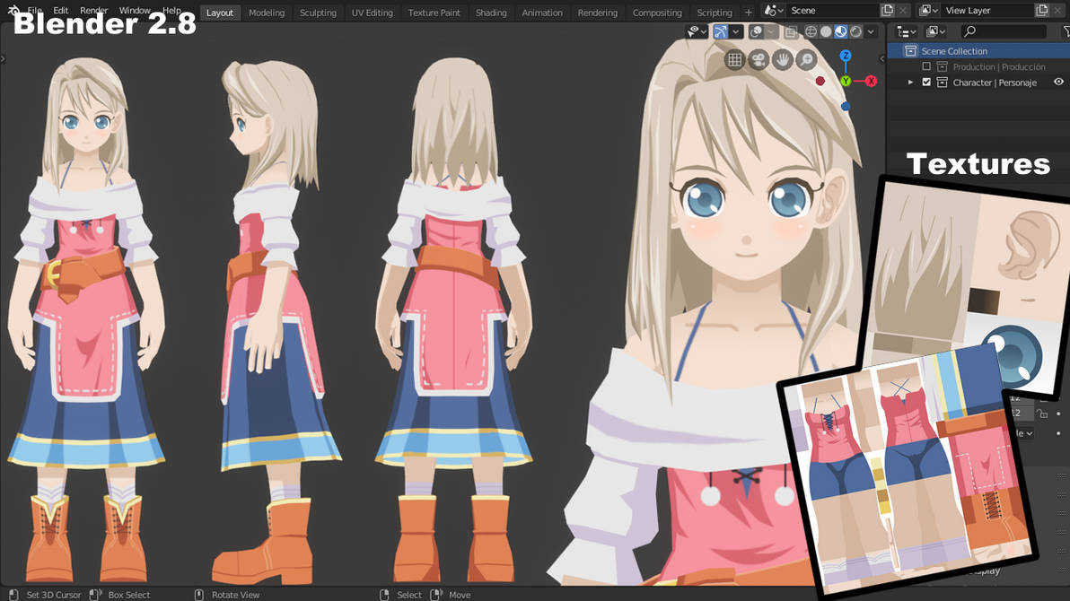Switch to rendered shading

(855, 31)
